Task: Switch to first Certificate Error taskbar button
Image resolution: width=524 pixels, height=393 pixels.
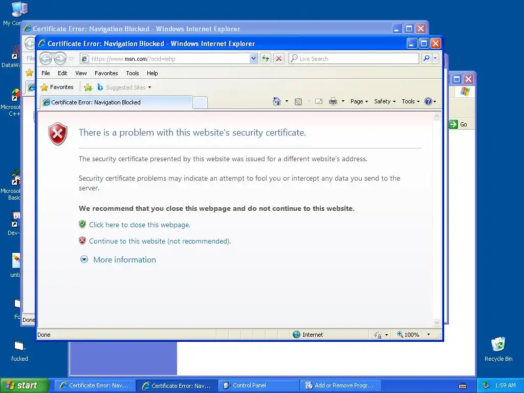Action: coord(94,386)
